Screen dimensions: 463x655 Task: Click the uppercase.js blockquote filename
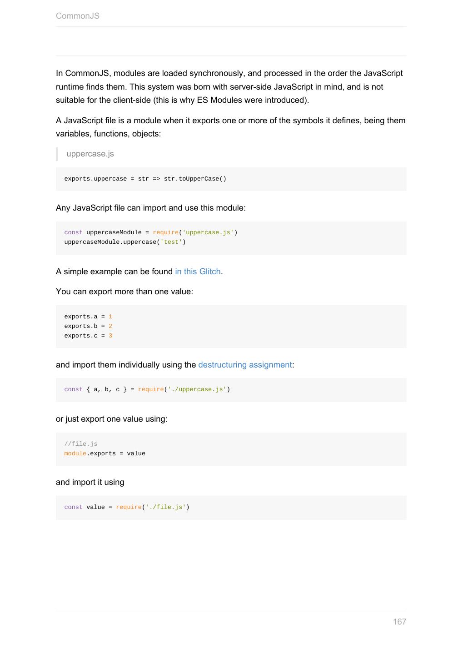(x=90, y=154)
